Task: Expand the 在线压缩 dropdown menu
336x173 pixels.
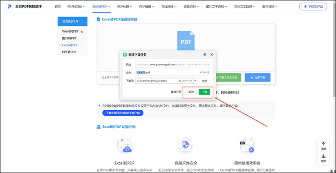Action: (x=169, y=7)
